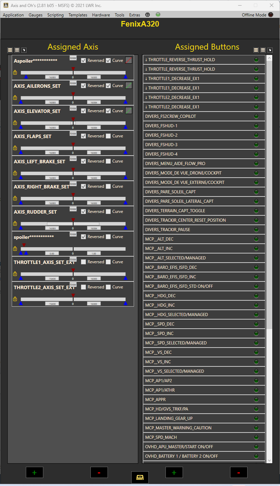This screenshot has width=280, height=486.
Task: Click the -15400 value box on THROTTLE1 axis
Action: pyautogui.click(x=52, y=279)
